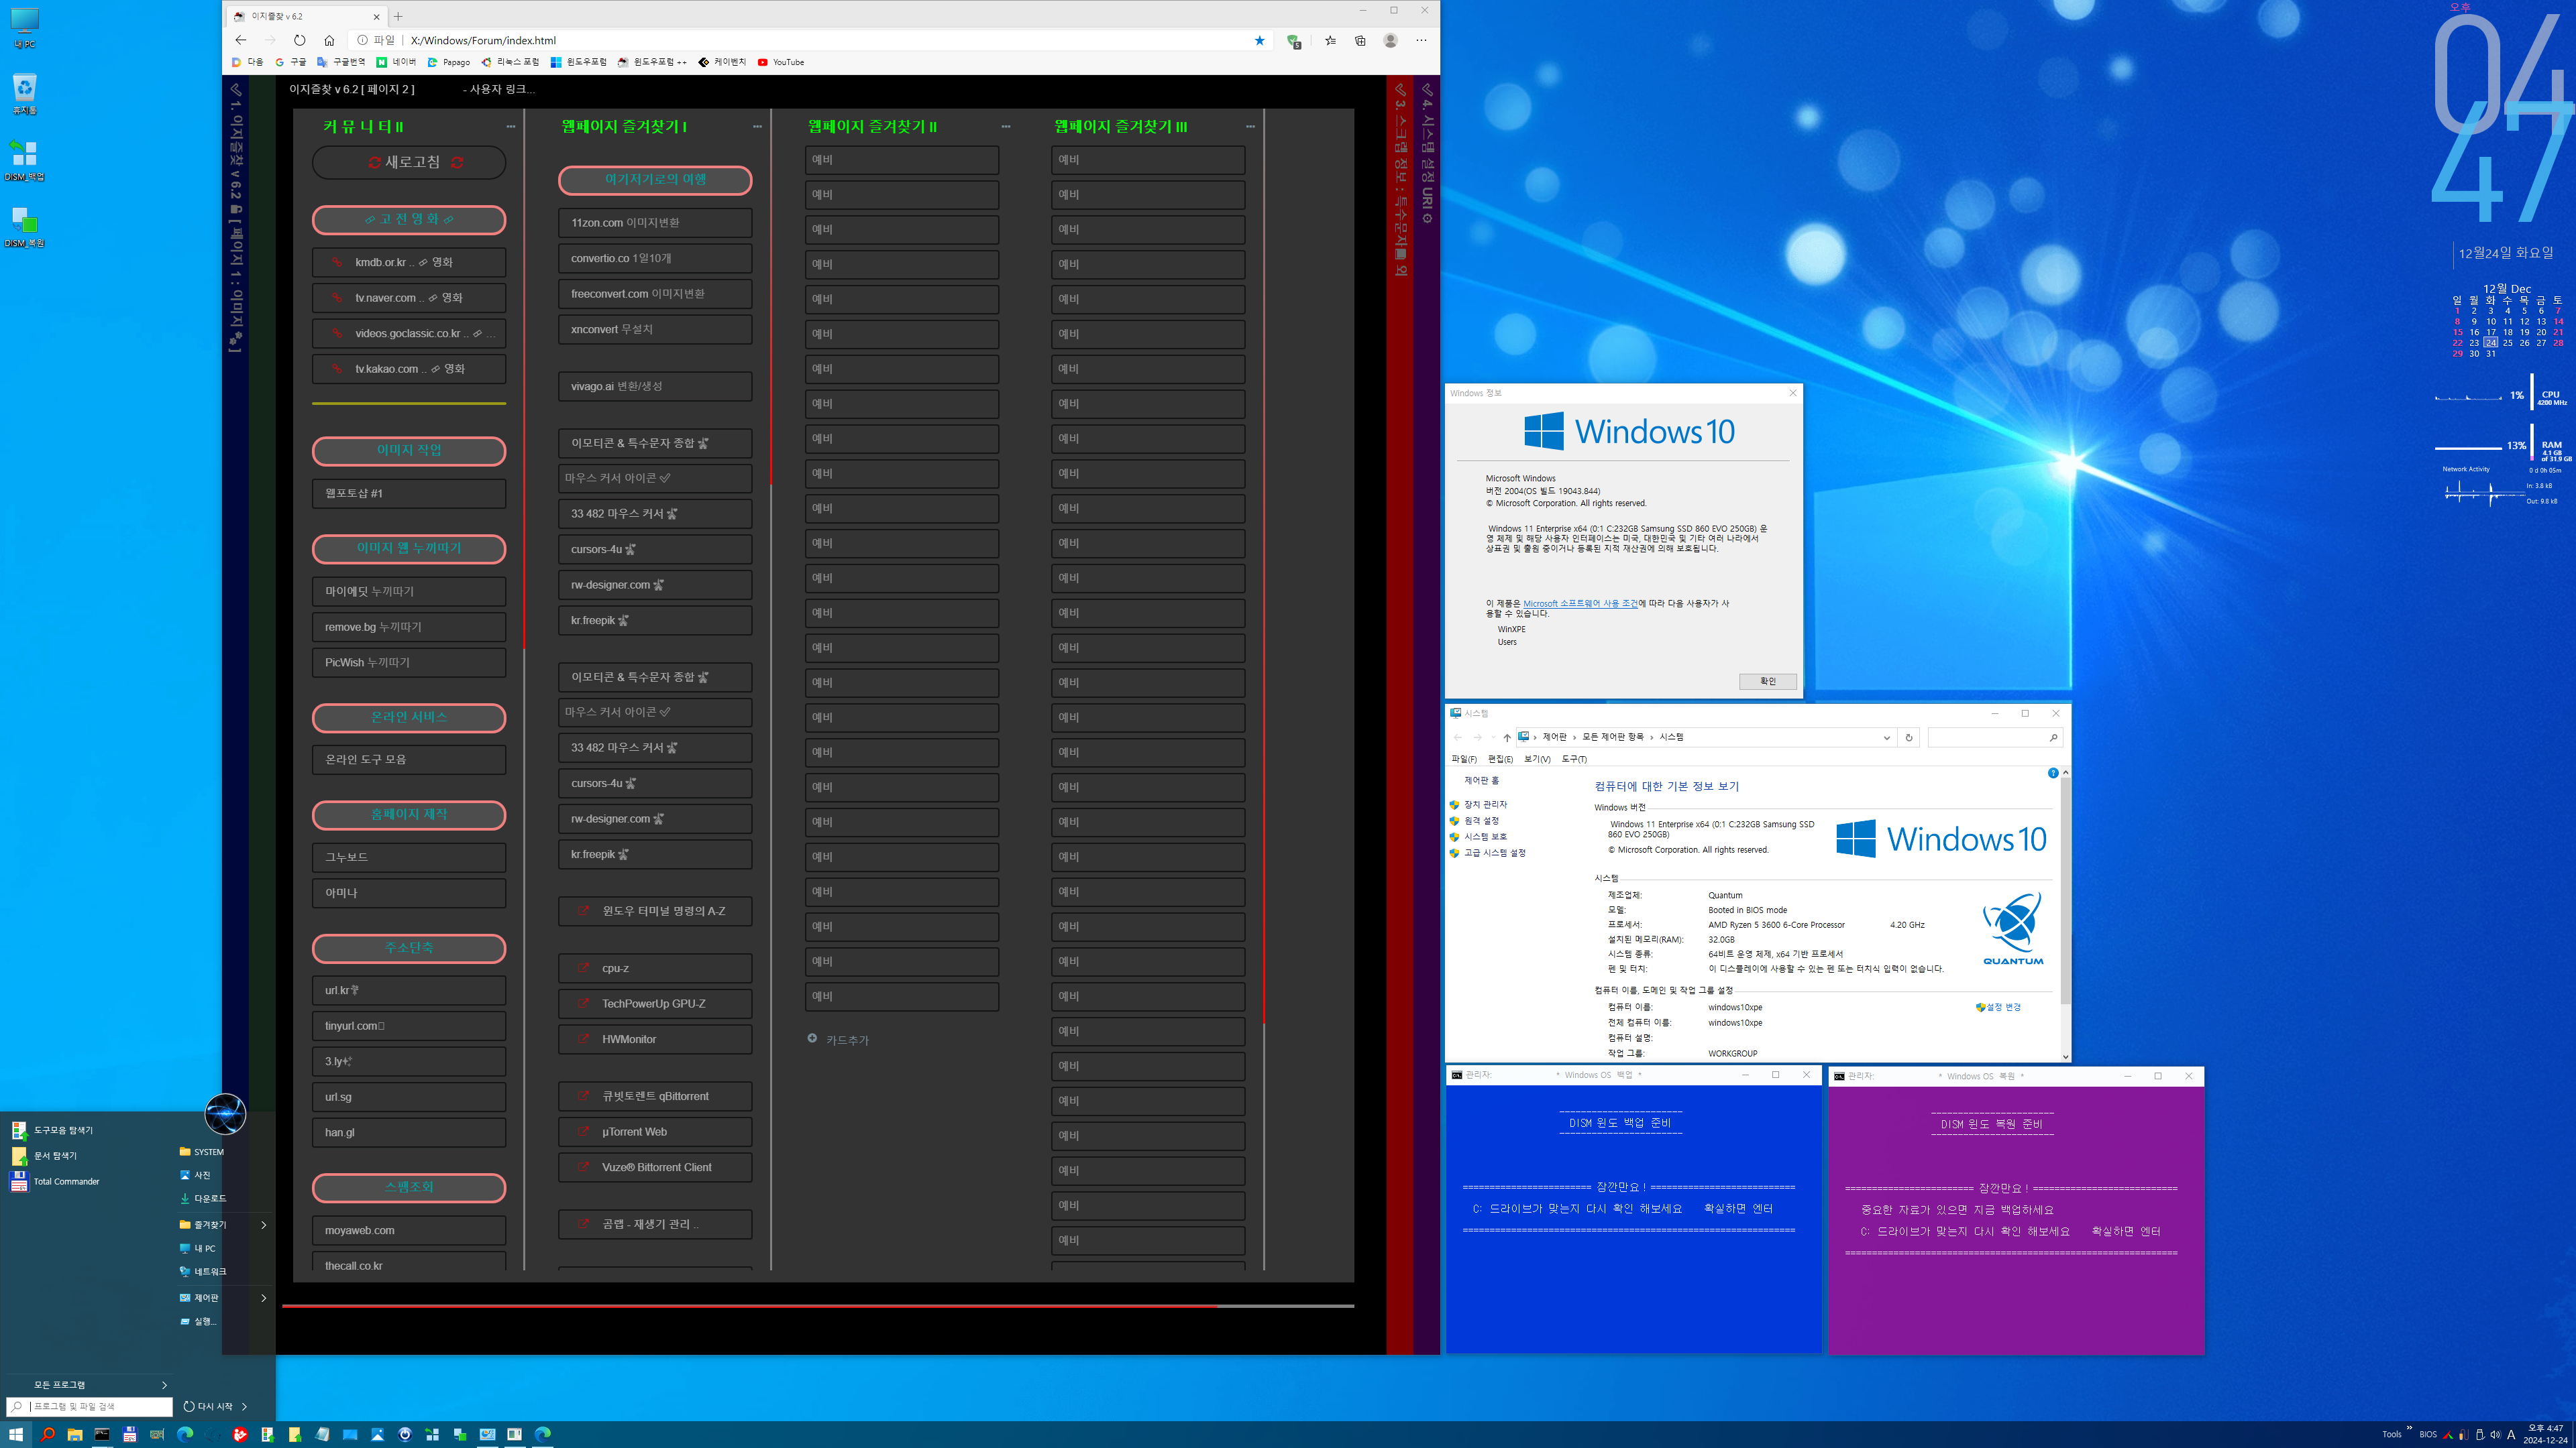2576x1448 pixels.
Task: Open side panel 3 스크랩 정보 tab
Action: point(1400,180)
